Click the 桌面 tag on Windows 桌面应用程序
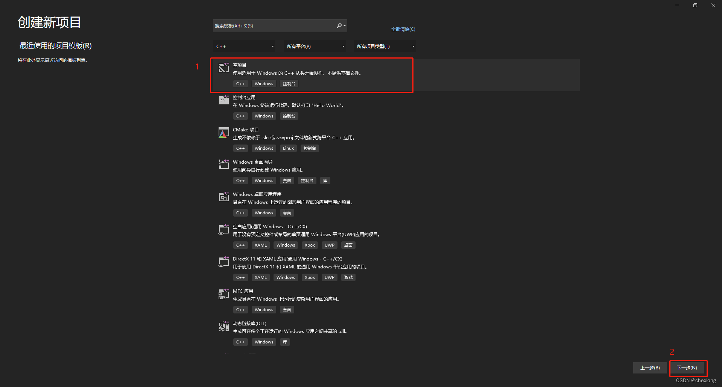Viewport: 722px width, 387px height. [287, 213]
